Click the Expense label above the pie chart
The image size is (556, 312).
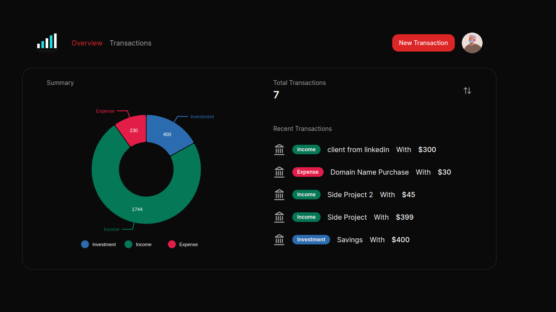[x=105, y=111]
